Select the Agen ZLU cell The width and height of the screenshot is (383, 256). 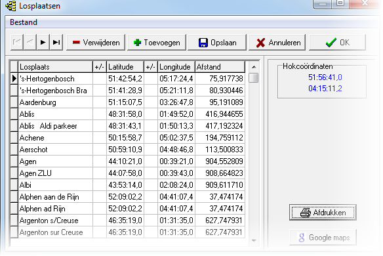point(56,173)
